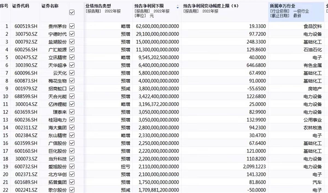328x193 pixels.
Task: Toggle the select-all checkbox in header
Action: (72, 12)
